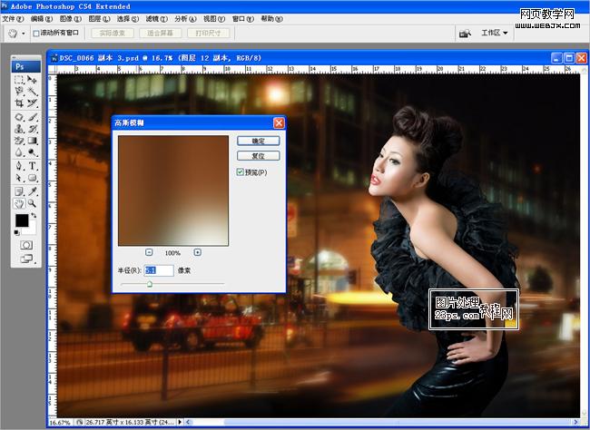Open foreground color picker swatch
Image resolution: width=590 pixels, height=430 pixels.
click(22, 220)
